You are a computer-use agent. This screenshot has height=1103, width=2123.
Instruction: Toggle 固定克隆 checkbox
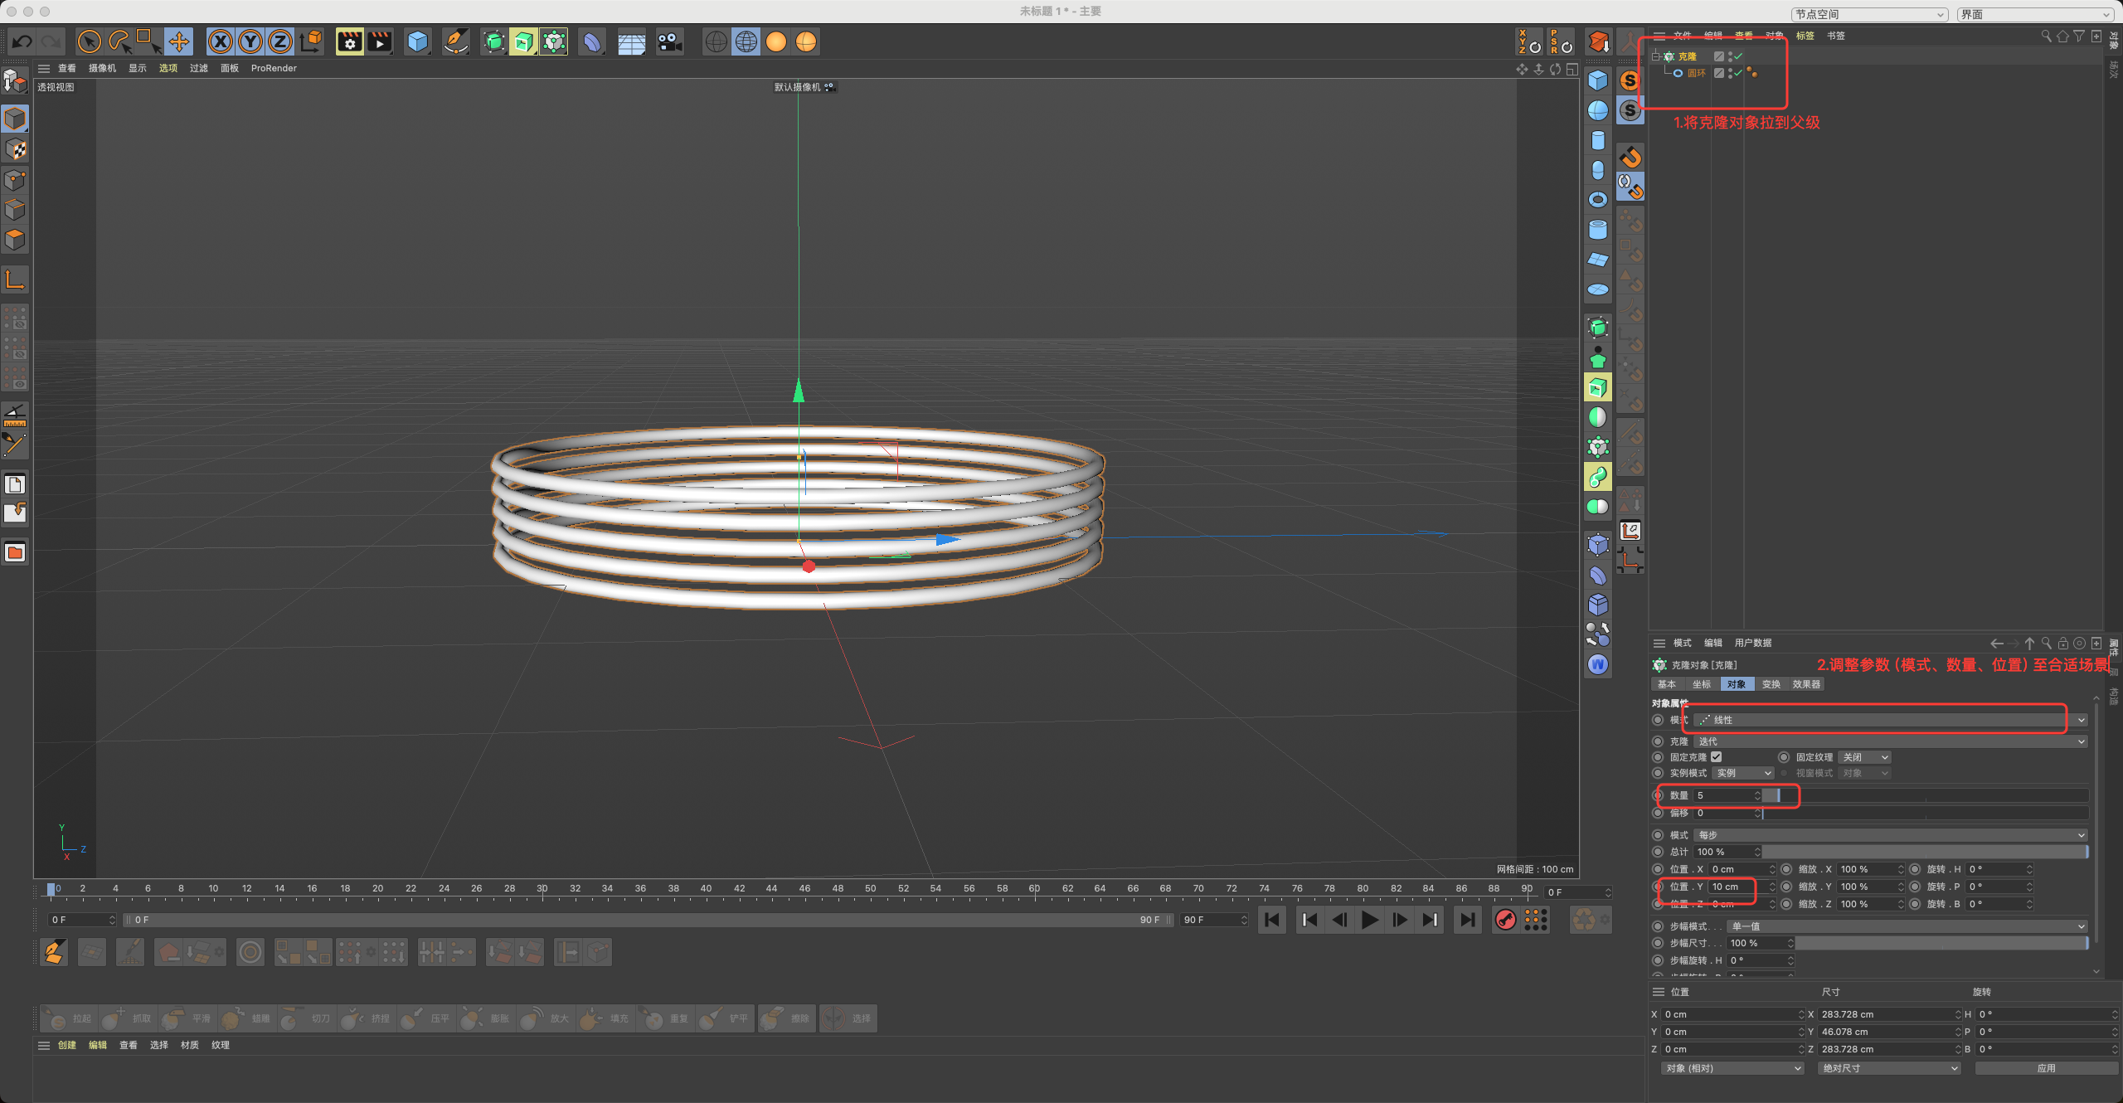pyautogui.click(x=1717, y=757)
